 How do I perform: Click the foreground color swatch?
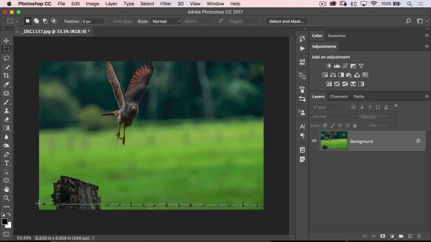point(4,222)
